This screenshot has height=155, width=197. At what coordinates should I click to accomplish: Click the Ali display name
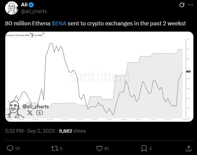click(24, 5)
